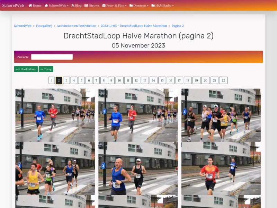Go to the Home menu item
277x208 pixels.
(x=35, y=6)
